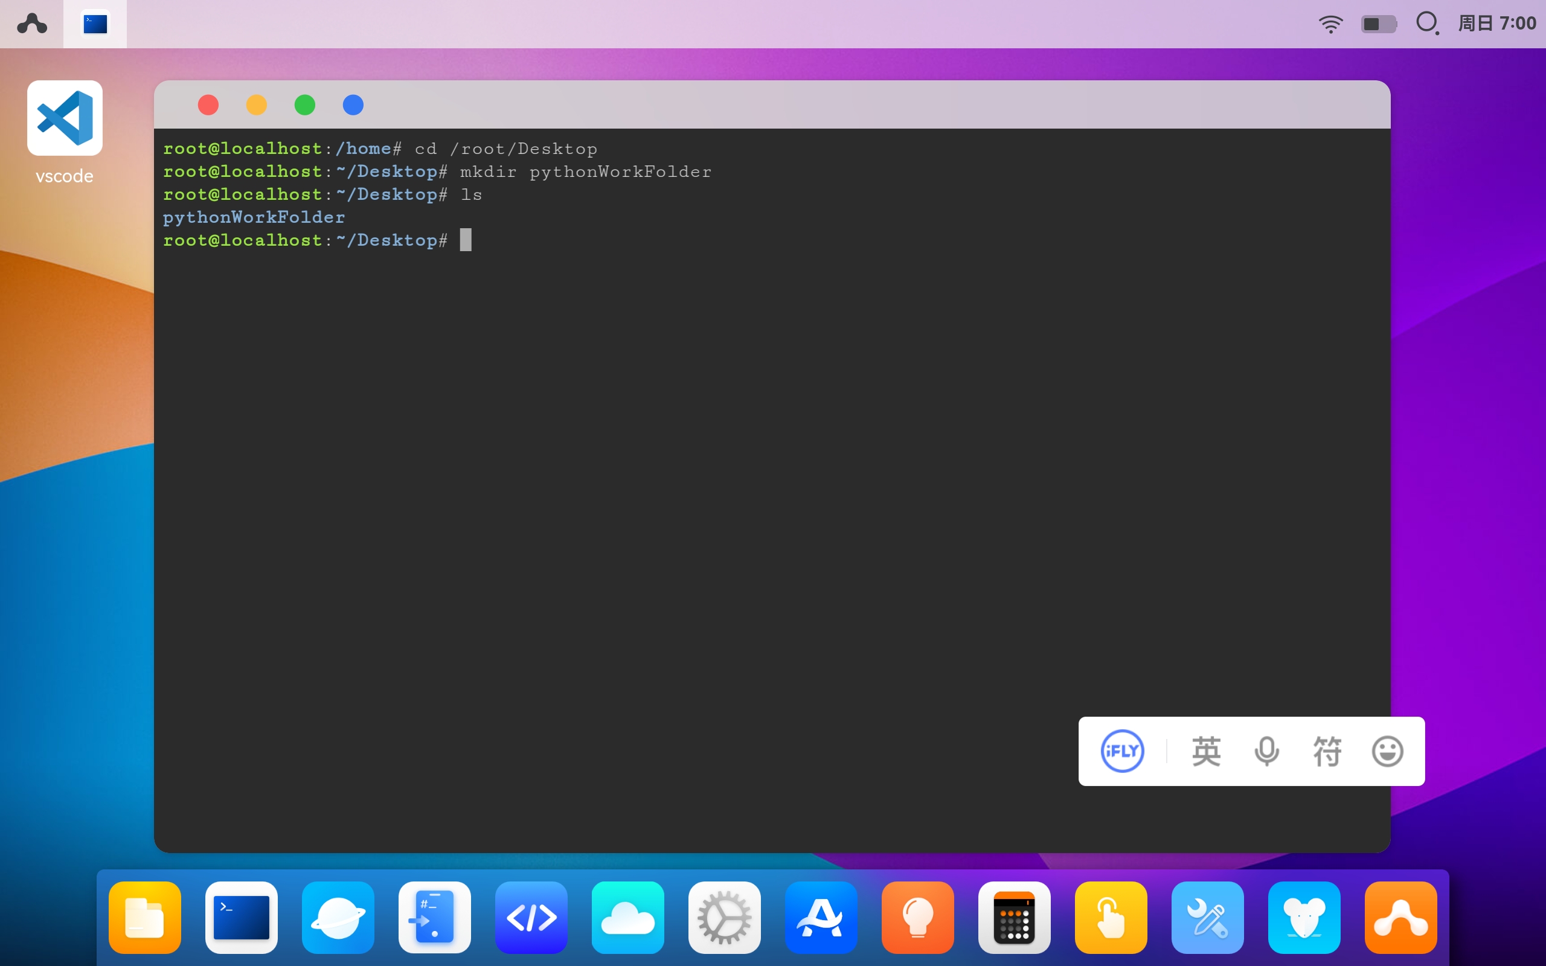This screenshot has width=1546, height=966.
Task: Click the clock showing 周日 7:00
Action: pyautogui.click(x=1497, y=24)
